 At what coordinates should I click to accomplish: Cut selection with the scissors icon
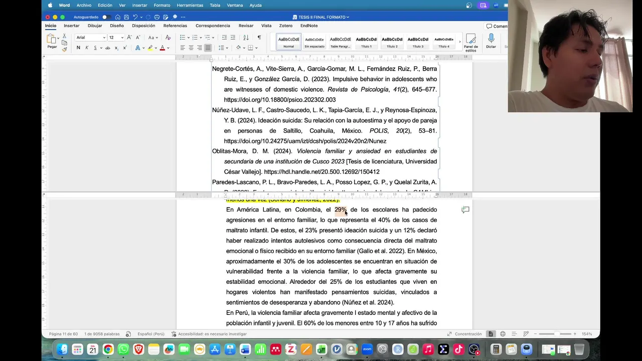(x=64, y=36)
